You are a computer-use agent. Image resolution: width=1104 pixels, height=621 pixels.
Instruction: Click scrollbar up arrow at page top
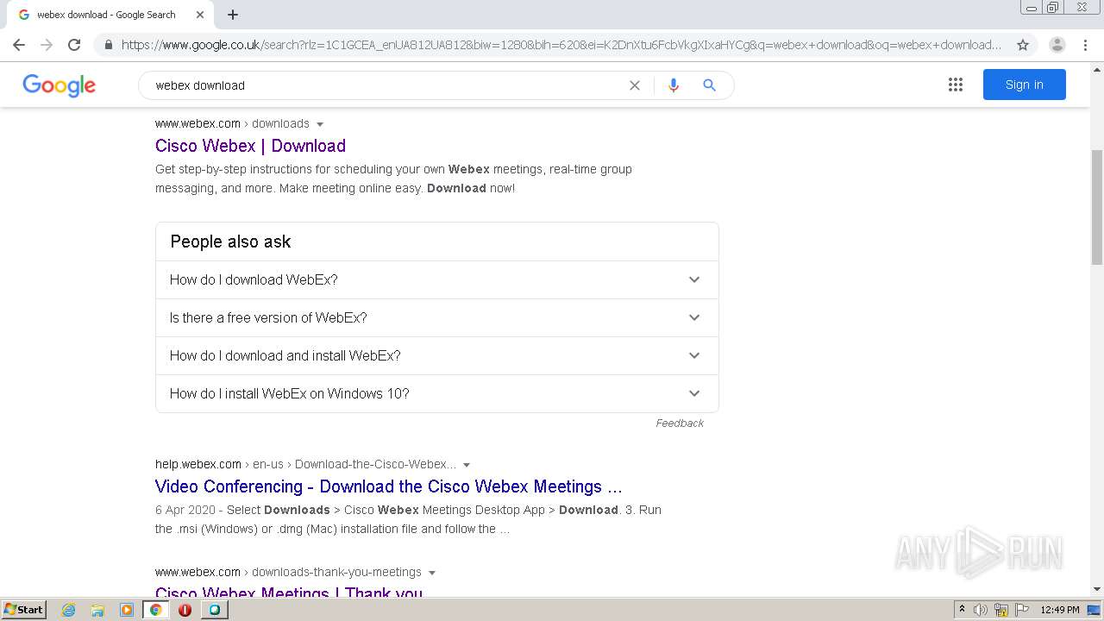pyautogui.click(x=1097, y=68)
